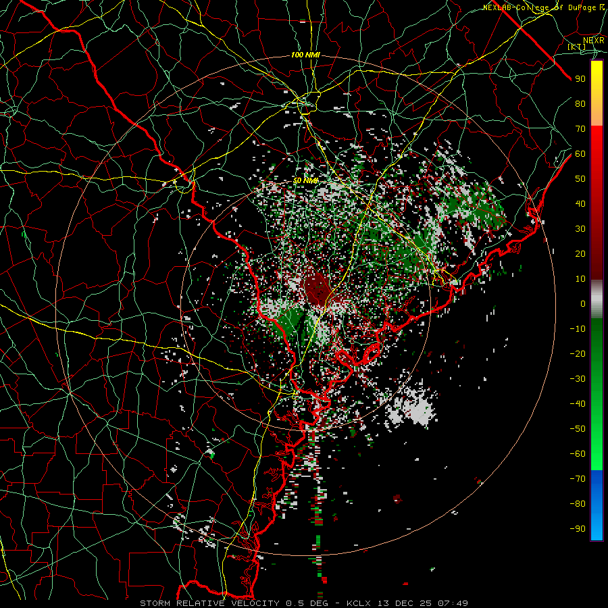Click the 10 value on the velocity scale
This screenshot has width=608, height=608.
580,279
